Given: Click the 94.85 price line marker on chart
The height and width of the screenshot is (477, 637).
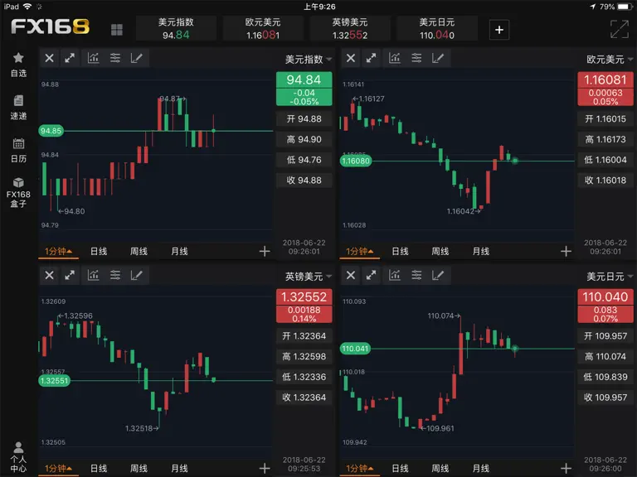Looking at the screenshot, I should click(51, 131).
